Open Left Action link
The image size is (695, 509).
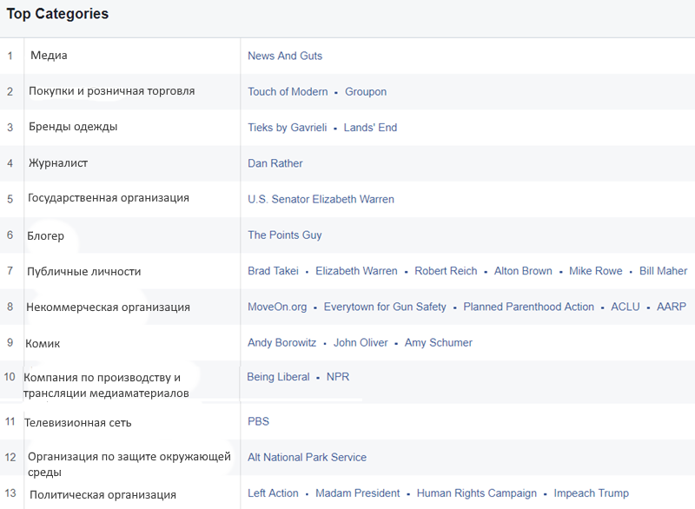(x=273, y=493)
